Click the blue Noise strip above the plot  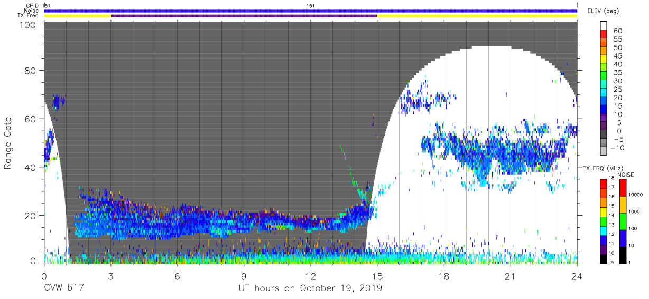tap(311, 11)
